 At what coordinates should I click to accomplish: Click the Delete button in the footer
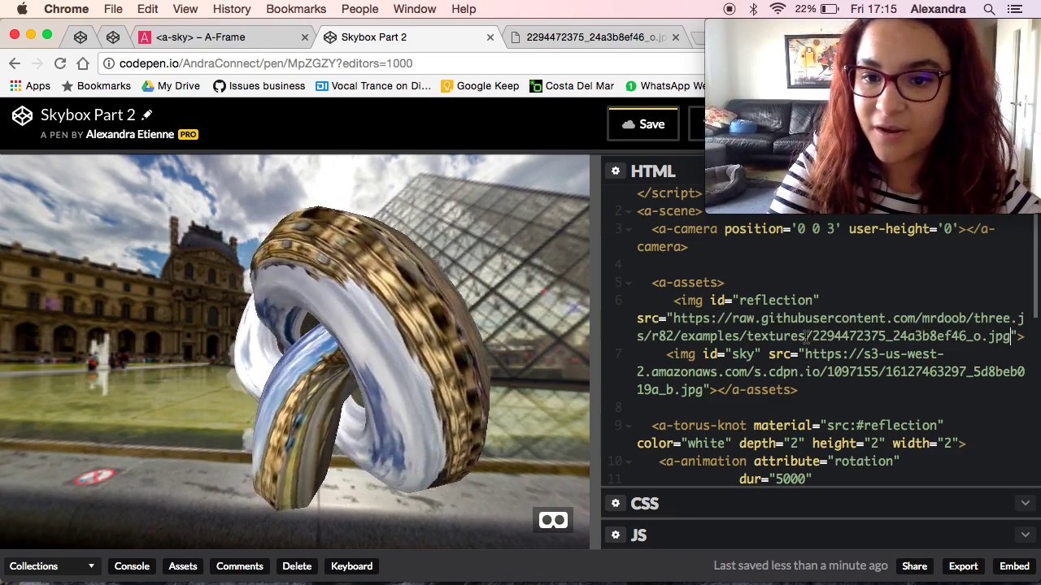[x=297, y=566]
